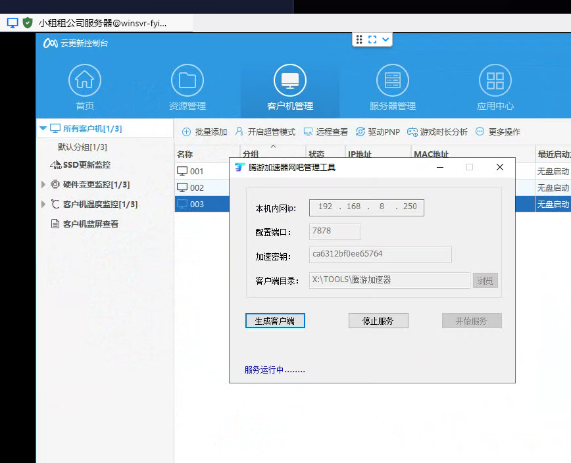Image resolution: width=571 pixels, height=463 pixels.
Task: Open 资源管理 folder icon
Action: pos(187,80)
